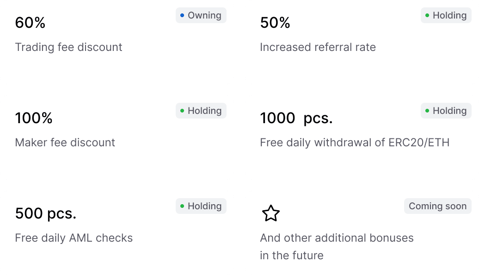Screen dimensions: 479x275
Task: Click Increased referral rate text
Action: click(318, 47)
